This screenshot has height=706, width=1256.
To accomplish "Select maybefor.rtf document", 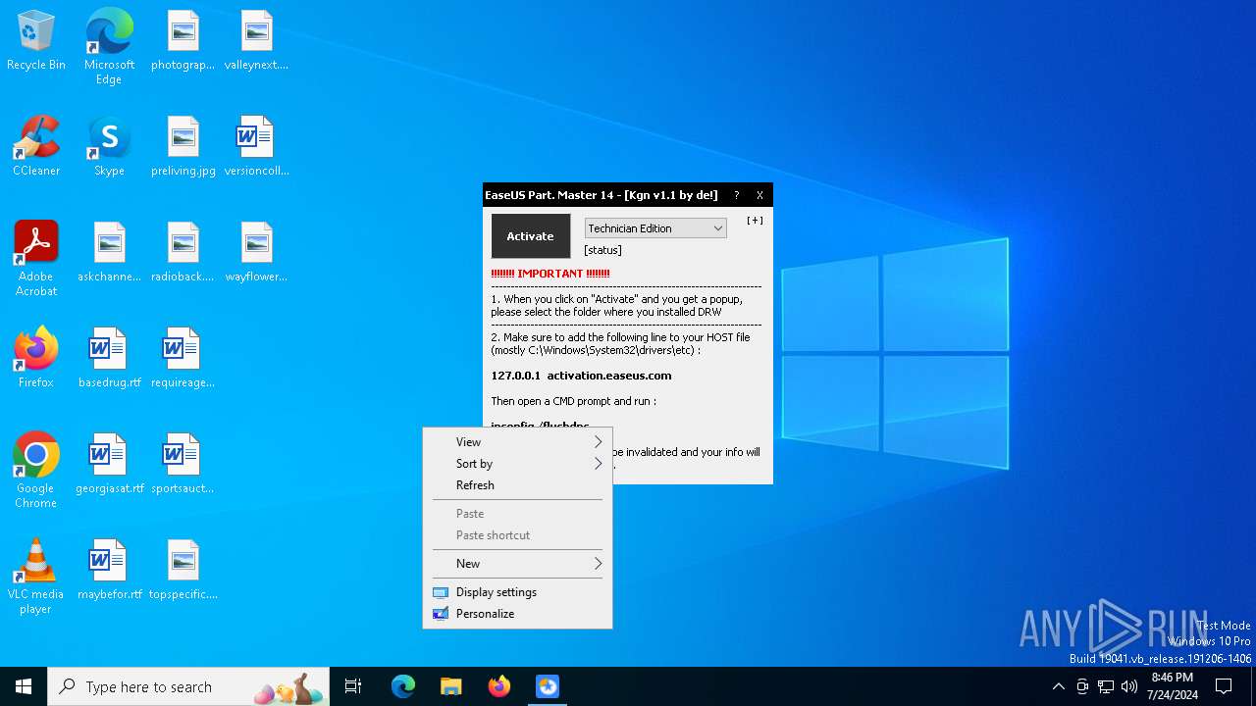I will pos(109,571).
